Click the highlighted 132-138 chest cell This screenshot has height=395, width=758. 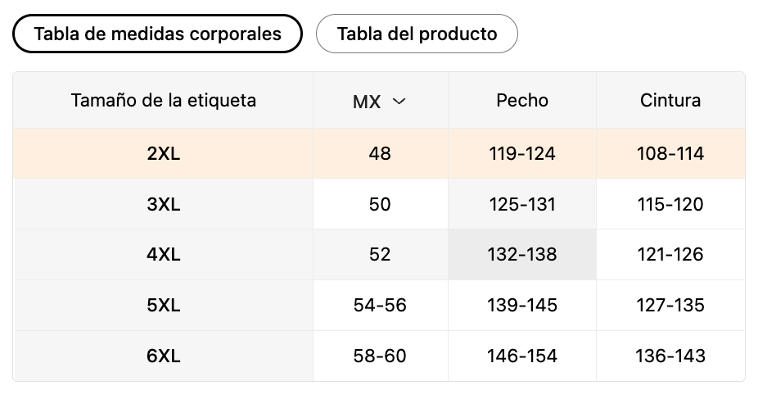(522, 254)
